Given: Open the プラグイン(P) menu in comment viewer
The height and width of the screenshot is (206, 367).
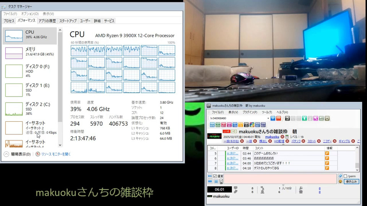Looking at the screenshot, I should (250, 112).
